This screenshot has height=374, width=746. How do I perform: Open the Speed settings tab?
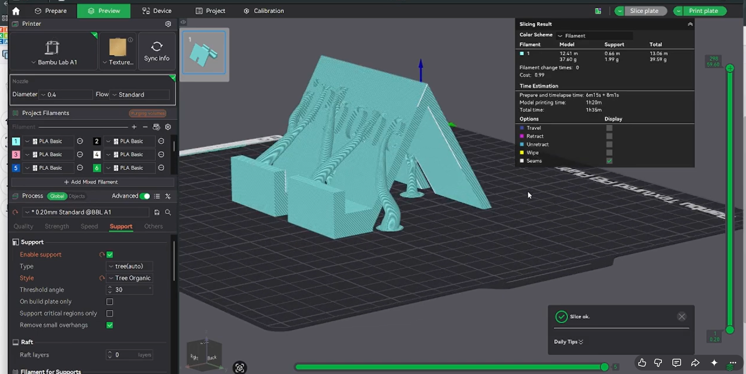tap(89, 226)
